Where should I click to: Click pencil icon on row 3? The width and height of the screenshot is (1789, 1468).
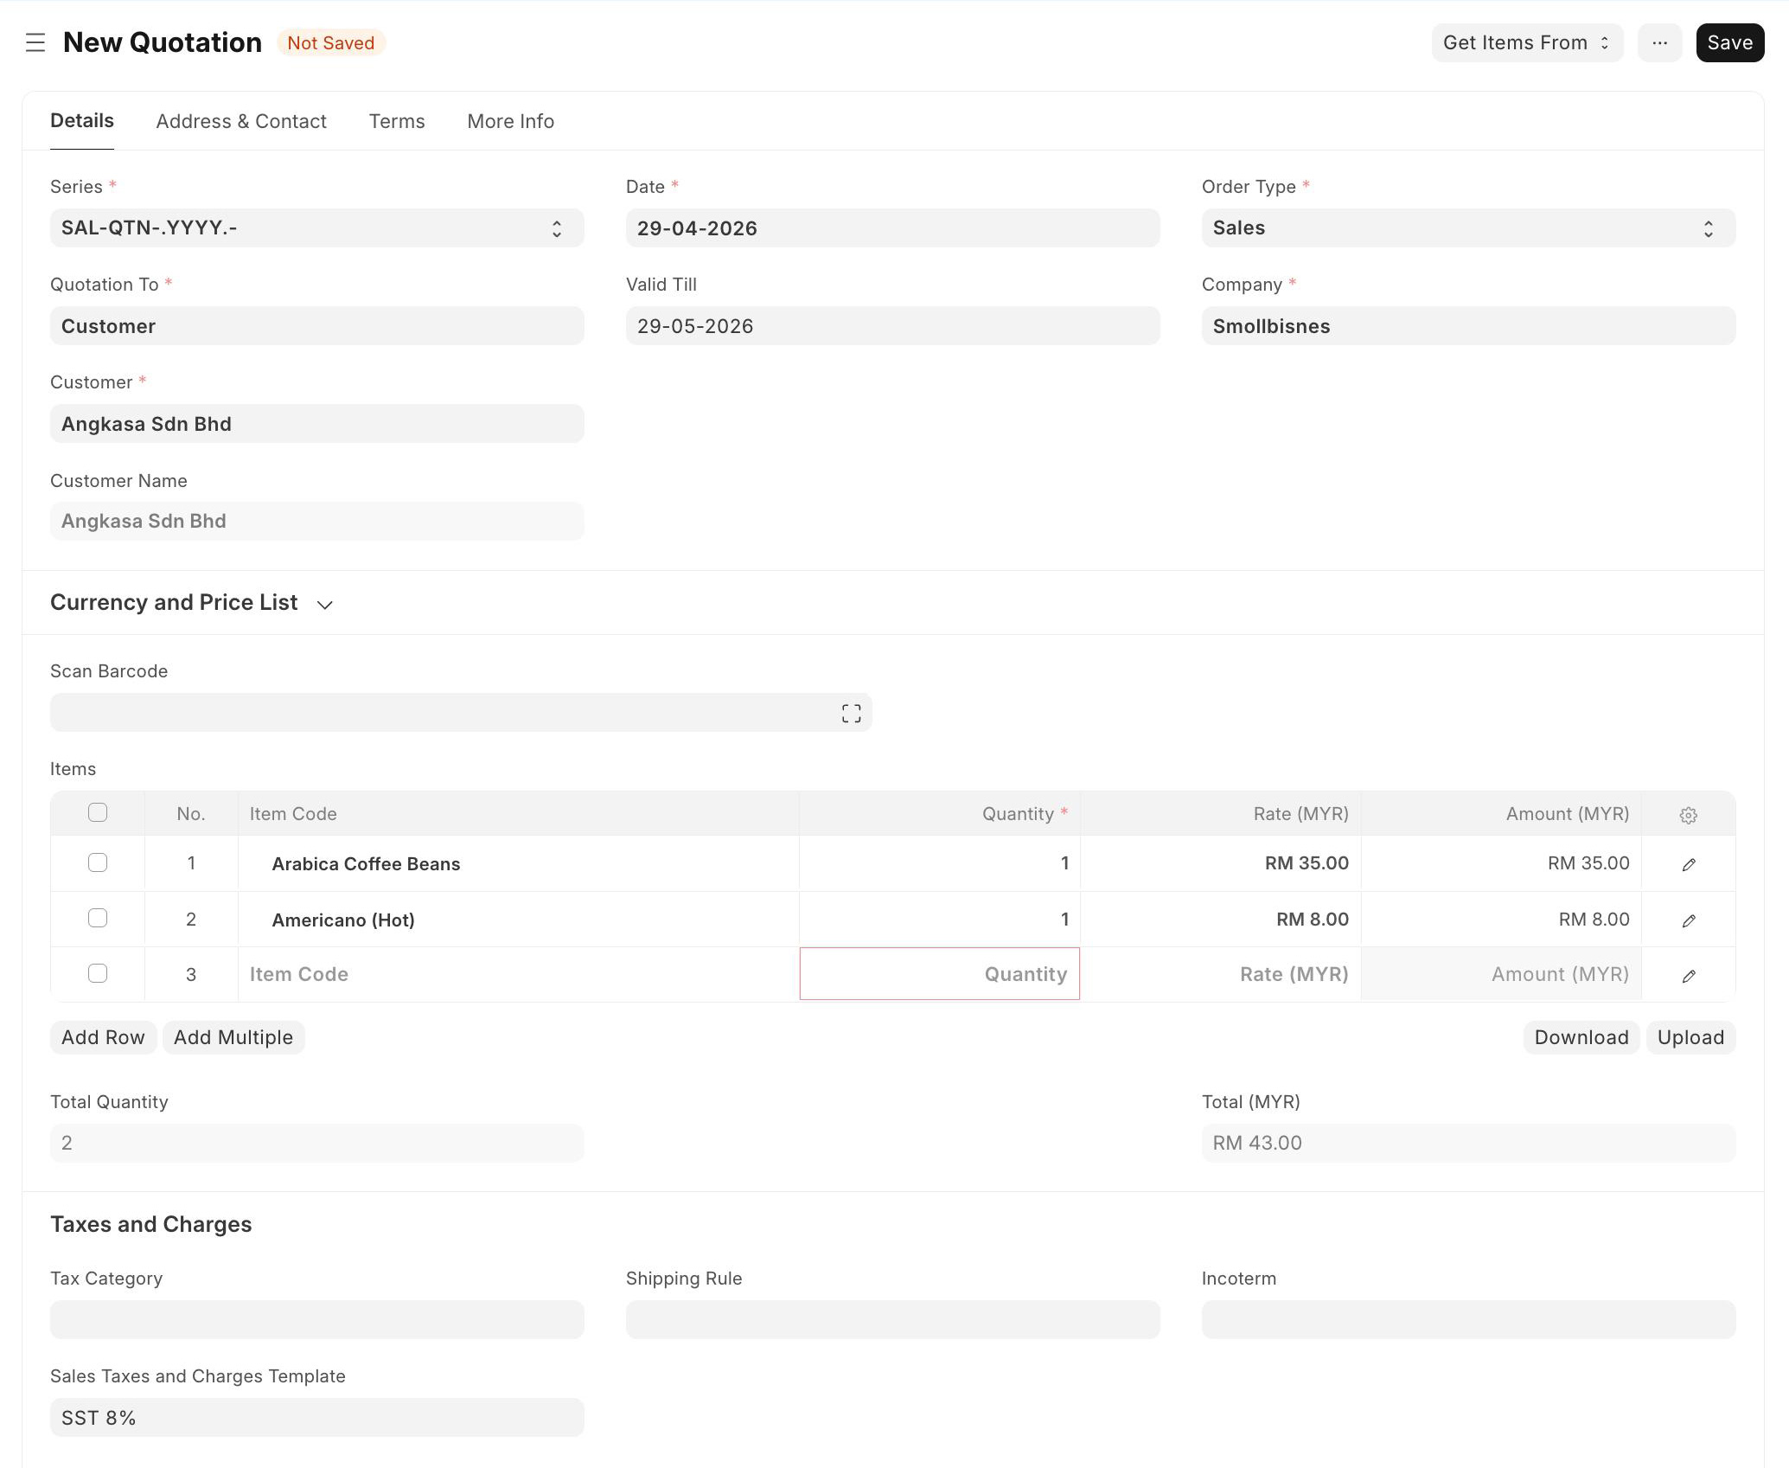coord(1688,976)
